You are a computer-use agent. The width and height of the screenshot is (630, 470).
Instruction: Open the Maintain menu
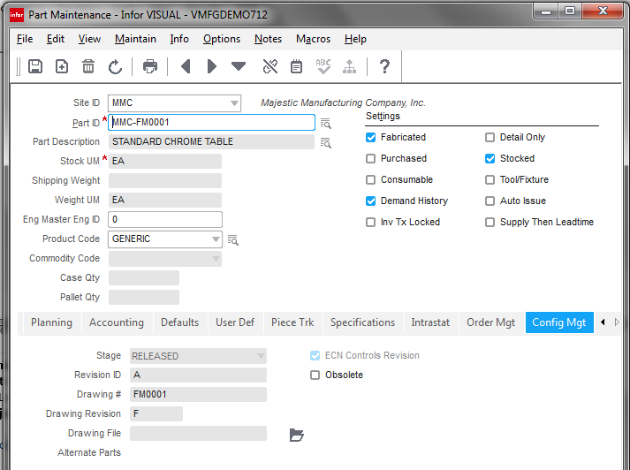(135, 39)
